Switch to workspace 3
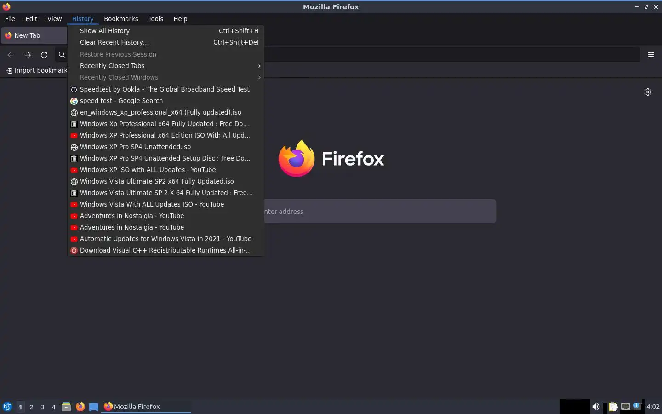Viewport: 662px width, 414px height. pyautogui.click(x=42, y=407)
